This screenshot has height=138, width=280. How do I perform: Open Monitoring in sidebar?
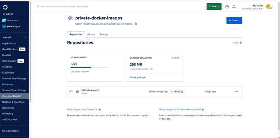(8, 114)
